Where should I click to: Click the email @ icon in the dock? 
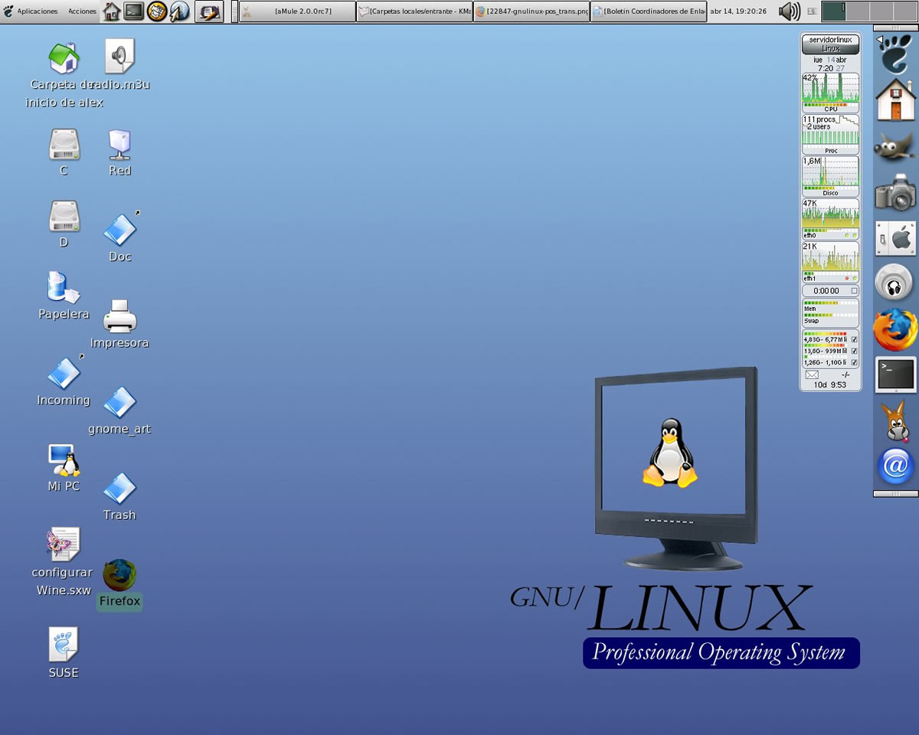point(895,466)
